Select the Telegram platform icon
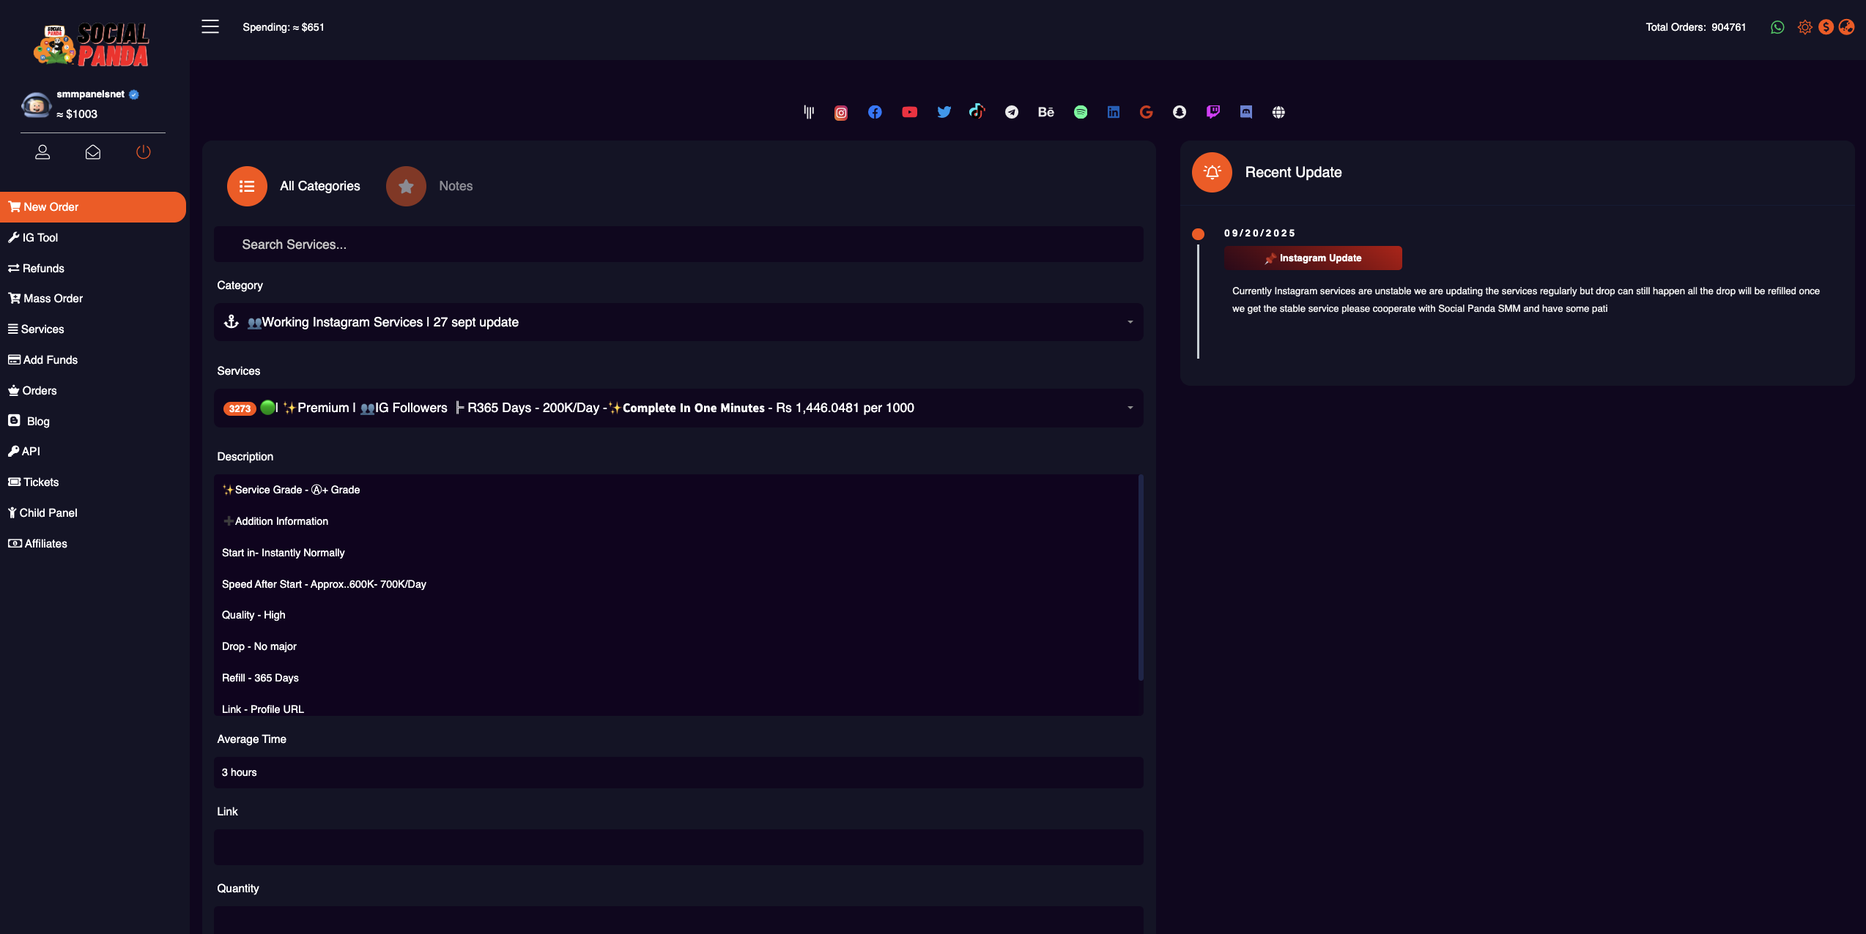This screenshot has height=934, width=1866. coord(1012,112)
